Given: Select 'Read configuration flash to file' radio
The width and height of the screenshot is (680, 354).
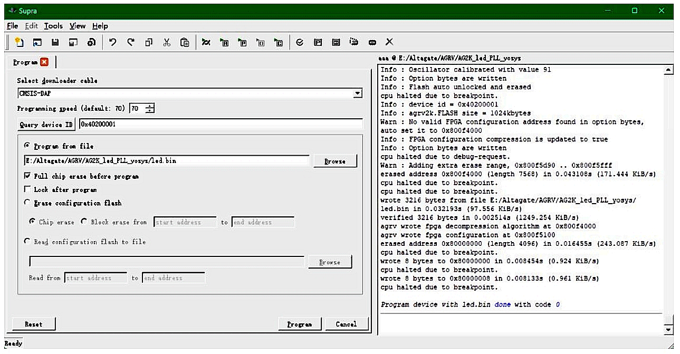Looking at the screenshot, I should [26, 242].
